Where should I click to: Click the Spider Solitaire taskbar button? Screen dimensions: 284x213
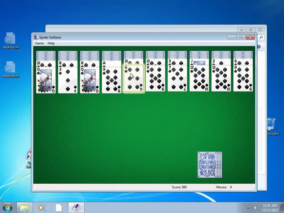[76, 207]
